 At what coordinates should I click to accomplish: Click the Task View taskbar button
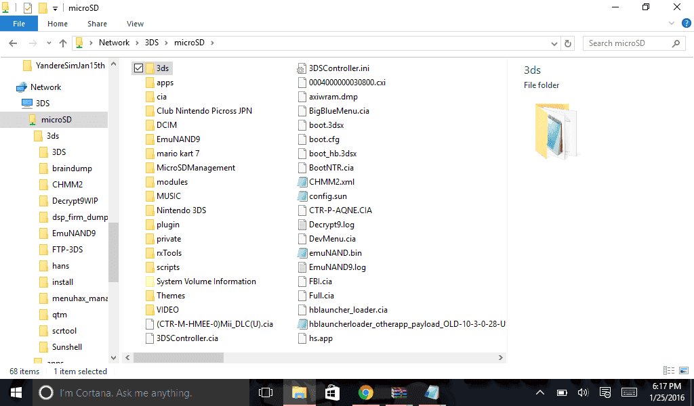click(x=266, y=392)
